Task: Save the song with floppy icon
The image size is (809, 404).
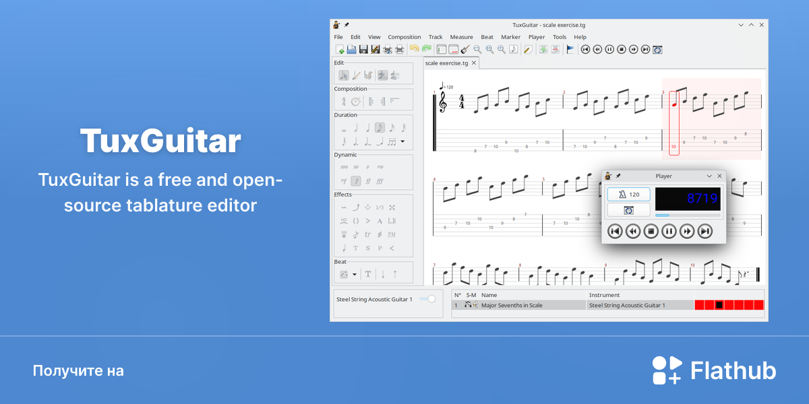Action: coord(363,49)
